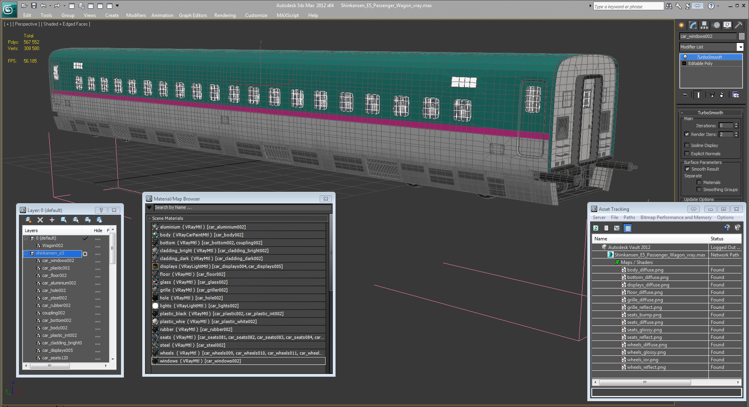Expand Editable Poly sub-object tree
749x407 pixels.
coord(684,63)
